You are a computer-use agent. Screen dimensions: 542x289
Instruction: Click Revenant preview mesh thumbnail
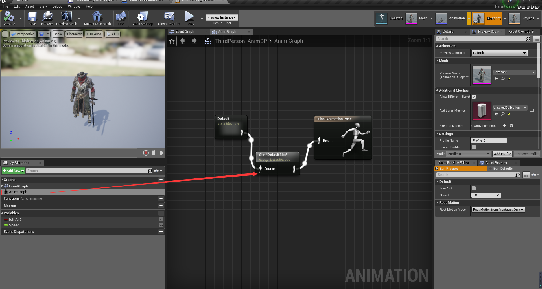pos(482,75)
